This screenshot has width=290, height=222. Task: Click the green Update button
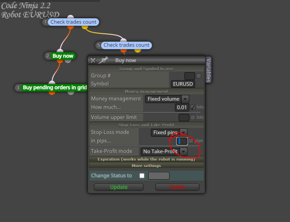[119, 187]
